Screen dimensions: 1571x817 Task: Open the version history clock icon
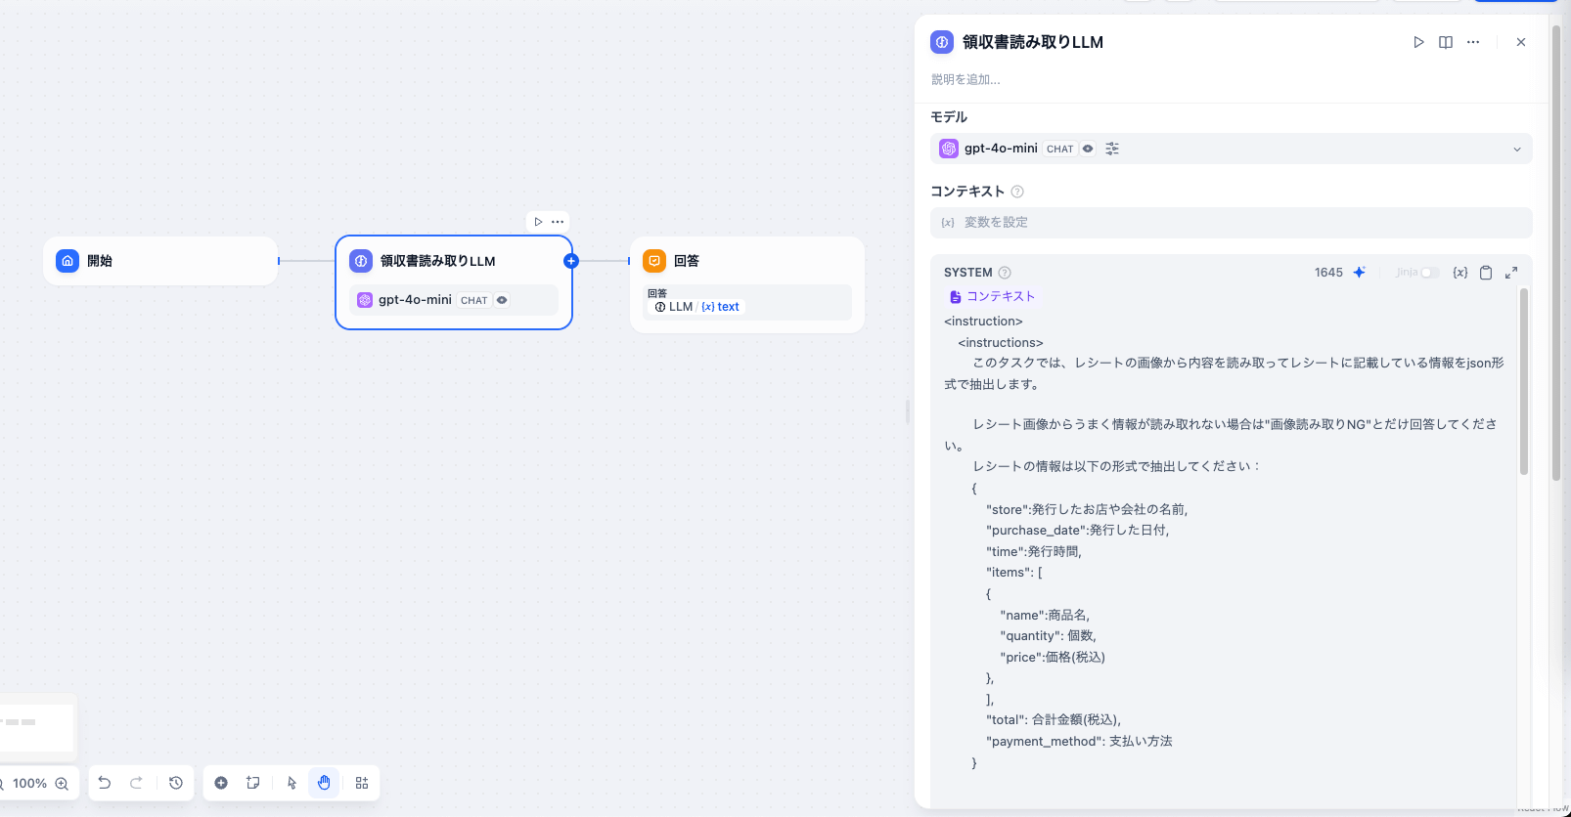click(x=176, y=783)
